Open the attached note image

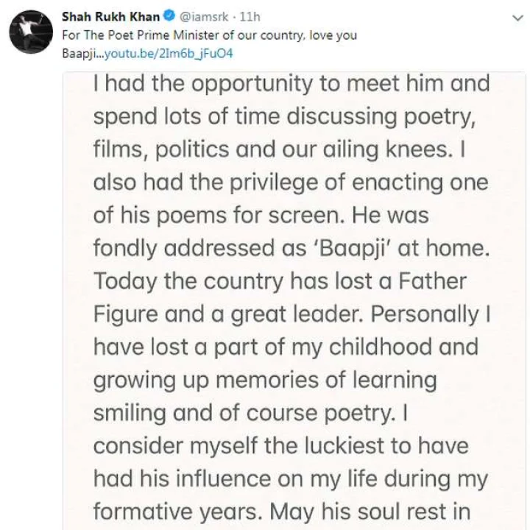(294, 300)
